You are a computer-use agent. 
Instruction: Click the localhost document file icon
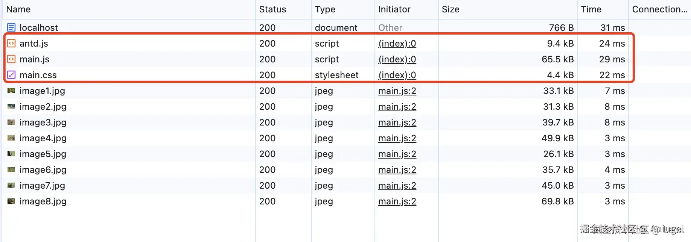point(11,27)
